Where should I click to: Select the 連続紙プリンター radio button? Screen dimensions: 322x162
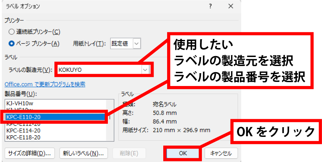point(12,32)
